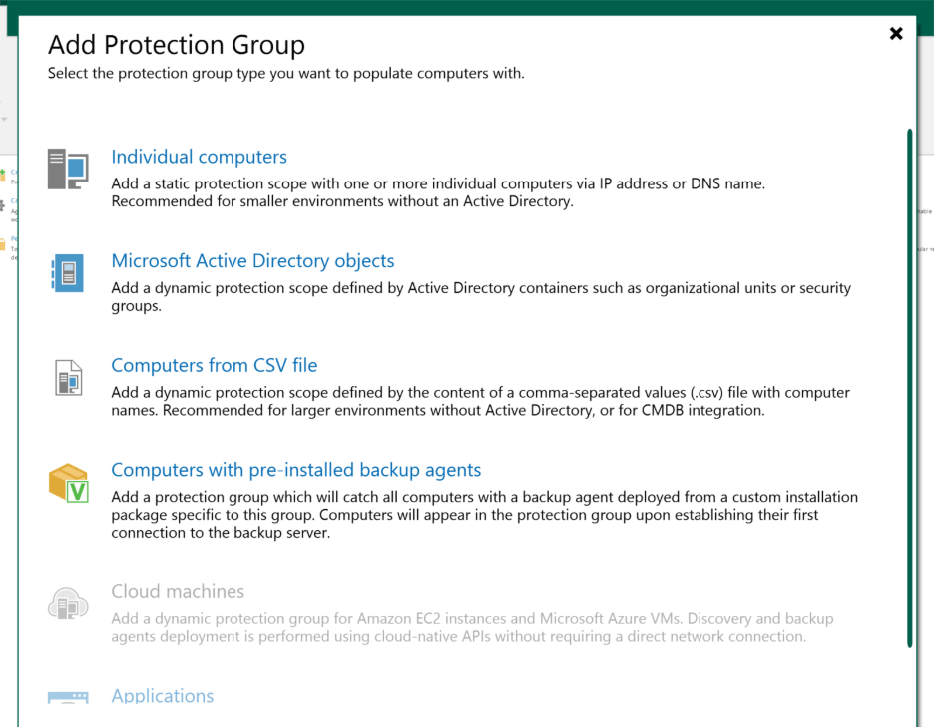
Task: Choose the Individual computers option title
Action: click(199, 157)
